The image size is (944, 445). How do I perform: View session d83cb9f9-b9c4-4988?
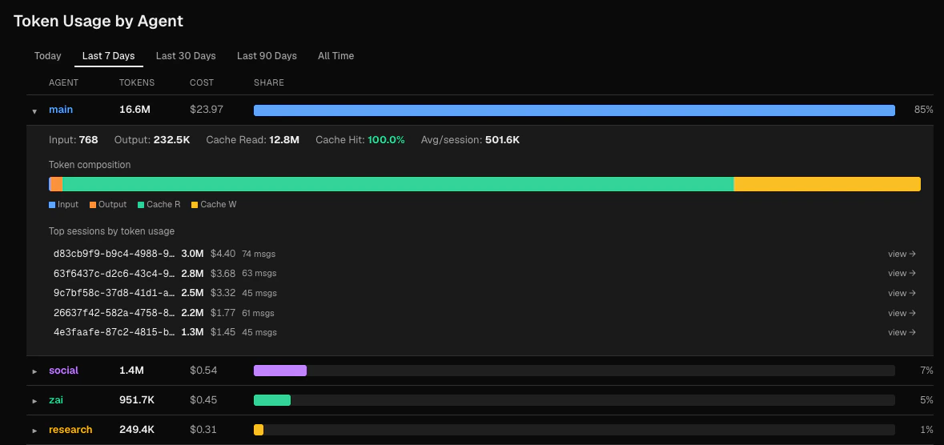[x=902, y=254]
